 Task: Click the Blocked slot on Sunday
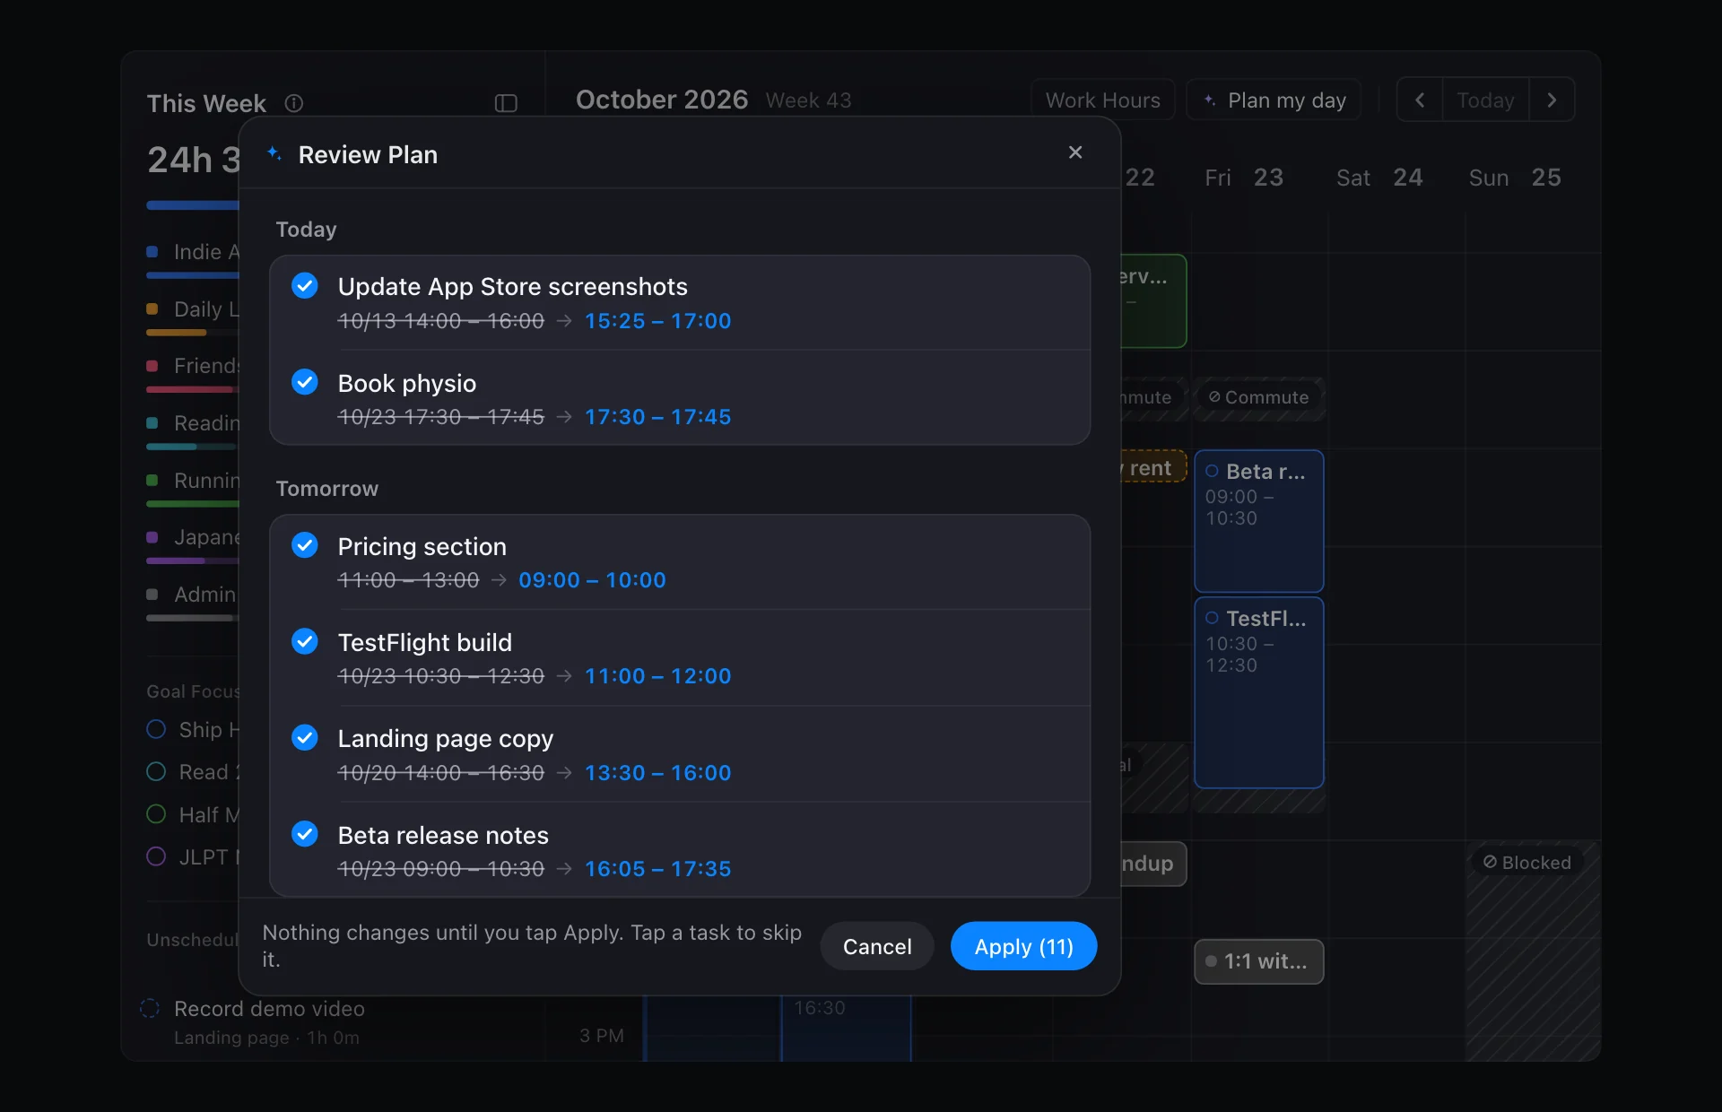tap(1533, 951)
